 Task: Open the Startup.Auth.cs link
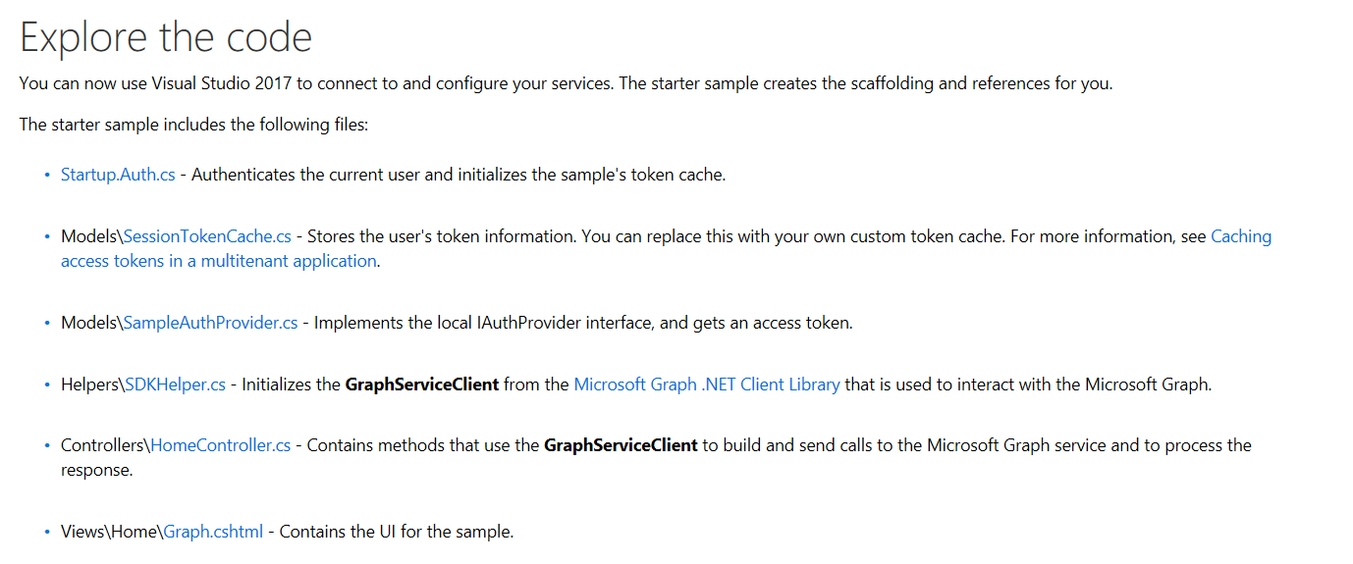pos(118,175)
